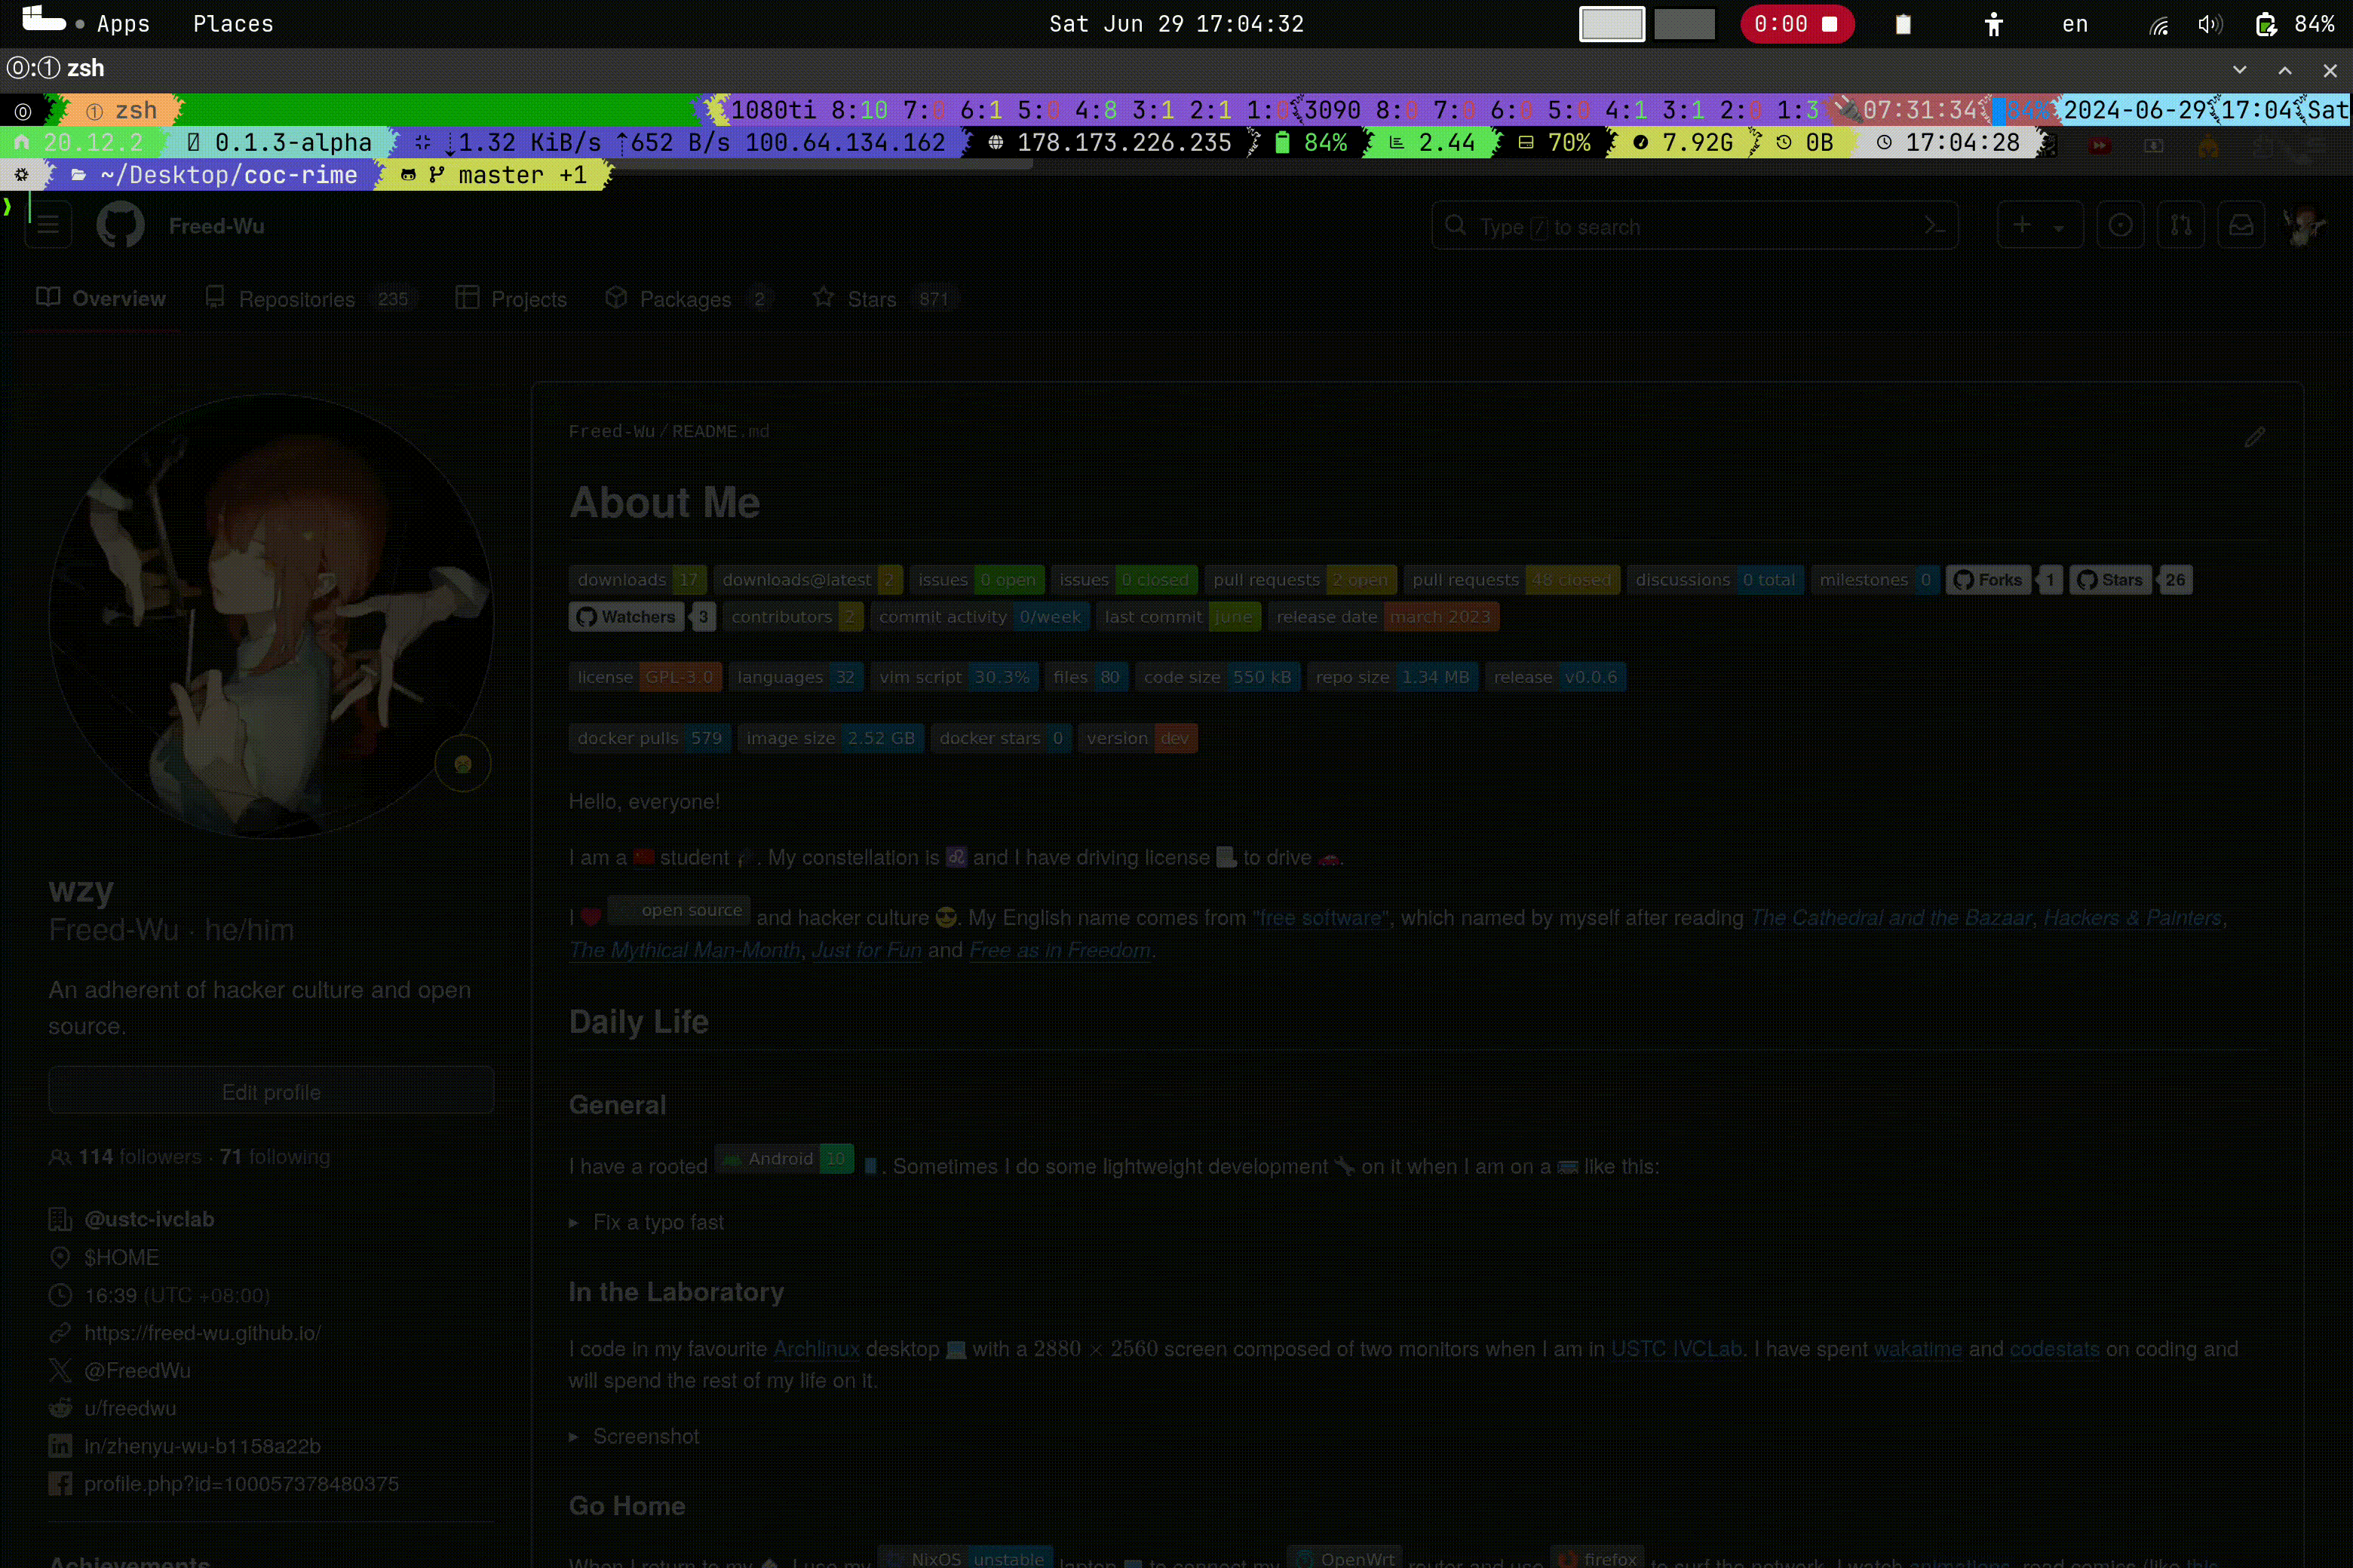Open the pull requests icon in header

coord(2181,226)
